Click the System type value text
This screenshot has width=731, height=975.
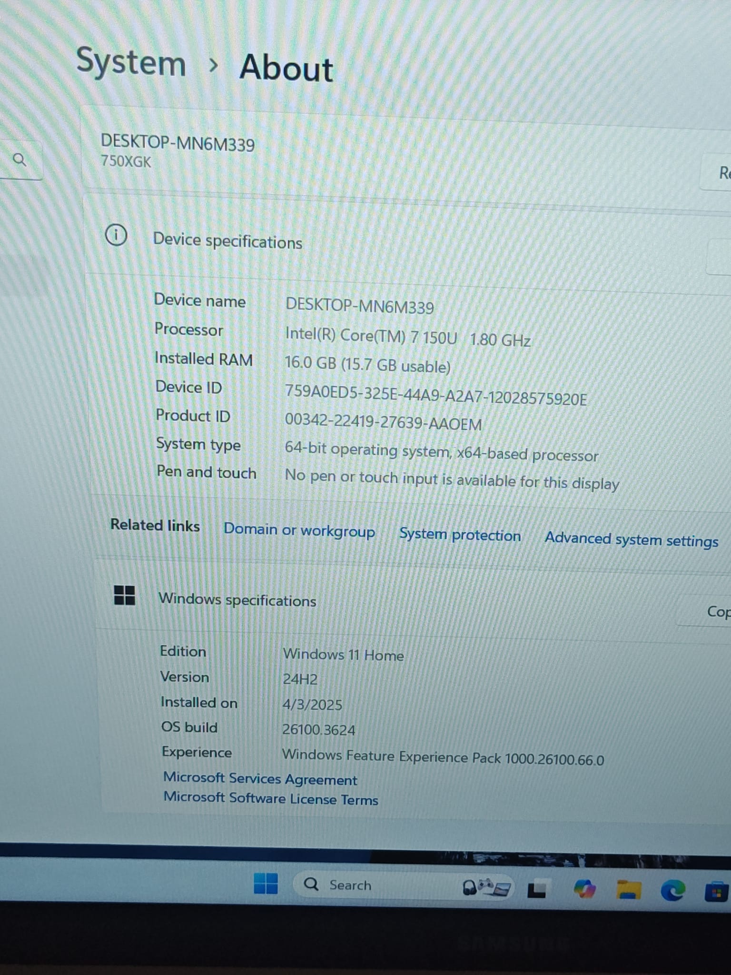click(x=441, y=452)
